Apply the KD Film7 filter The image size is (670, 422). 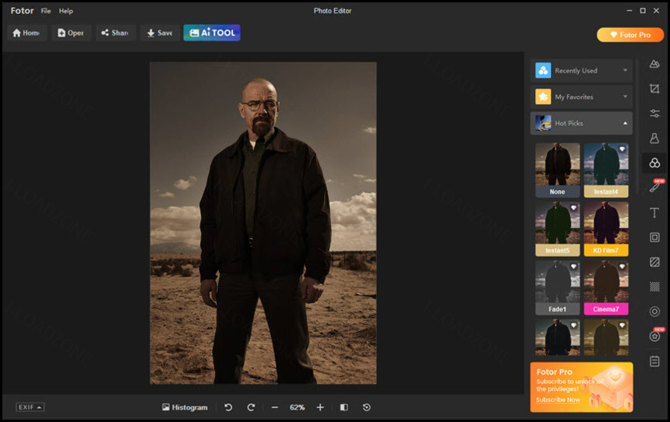[x=606, y=229]
